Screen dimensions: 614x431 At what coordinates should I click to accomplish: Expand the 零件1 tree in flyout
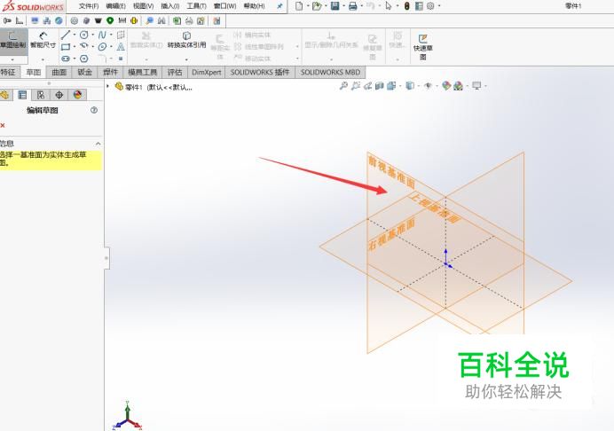click(x=107, y=86)
